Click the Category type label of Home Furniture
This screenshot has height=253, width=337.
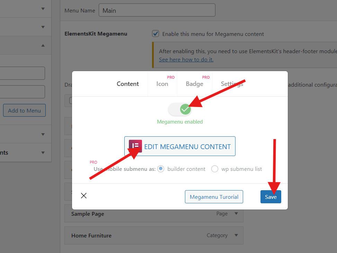click(217, 235)
